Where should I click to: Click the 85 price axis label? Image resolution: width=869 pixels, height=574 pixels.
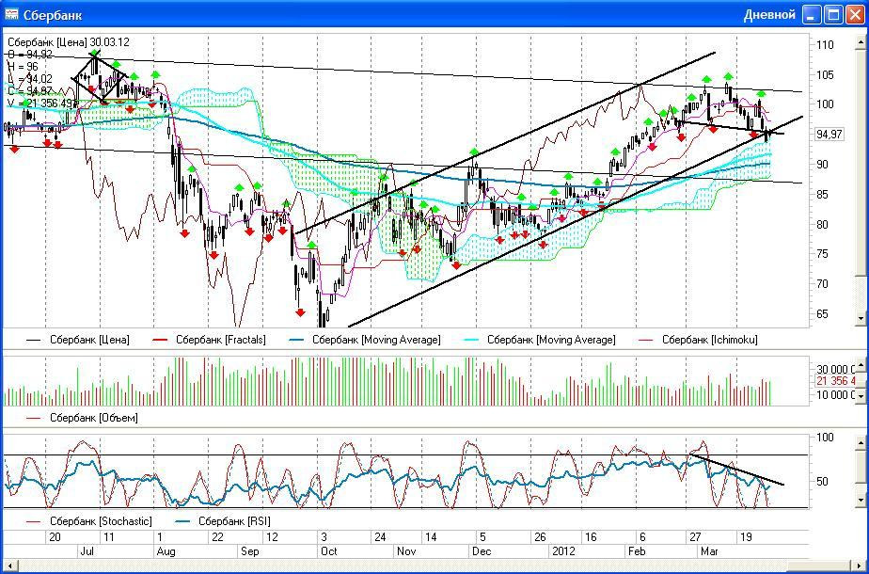pyautogui.click(x=822, y=195)
